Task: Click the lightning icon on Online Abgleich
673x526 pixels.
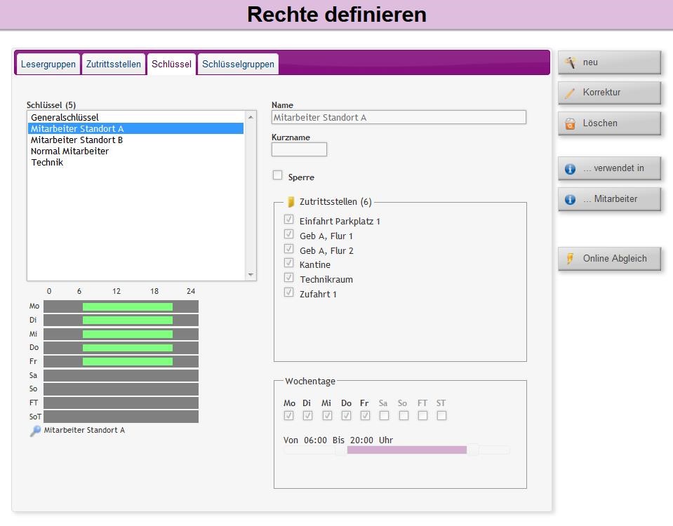Action: coord(571,259)
